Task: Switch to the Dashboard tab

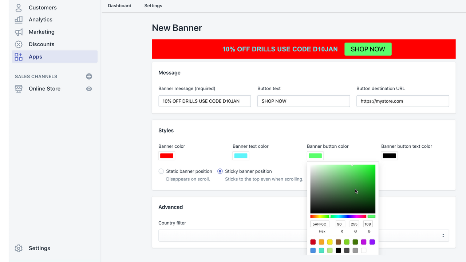Action: pyautogui.click(x=119, y=5)
